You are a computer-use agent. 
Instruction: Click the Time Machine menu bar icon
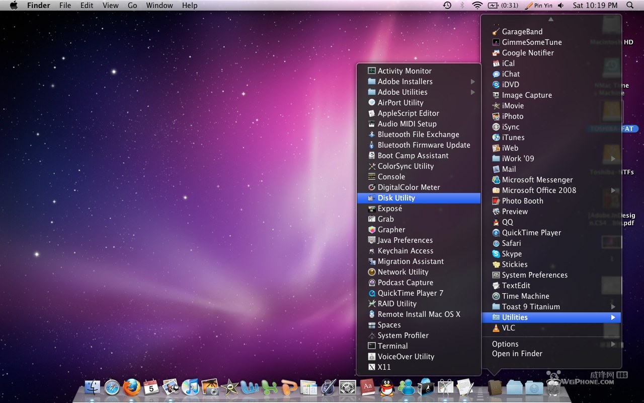(x=447, y=6)
